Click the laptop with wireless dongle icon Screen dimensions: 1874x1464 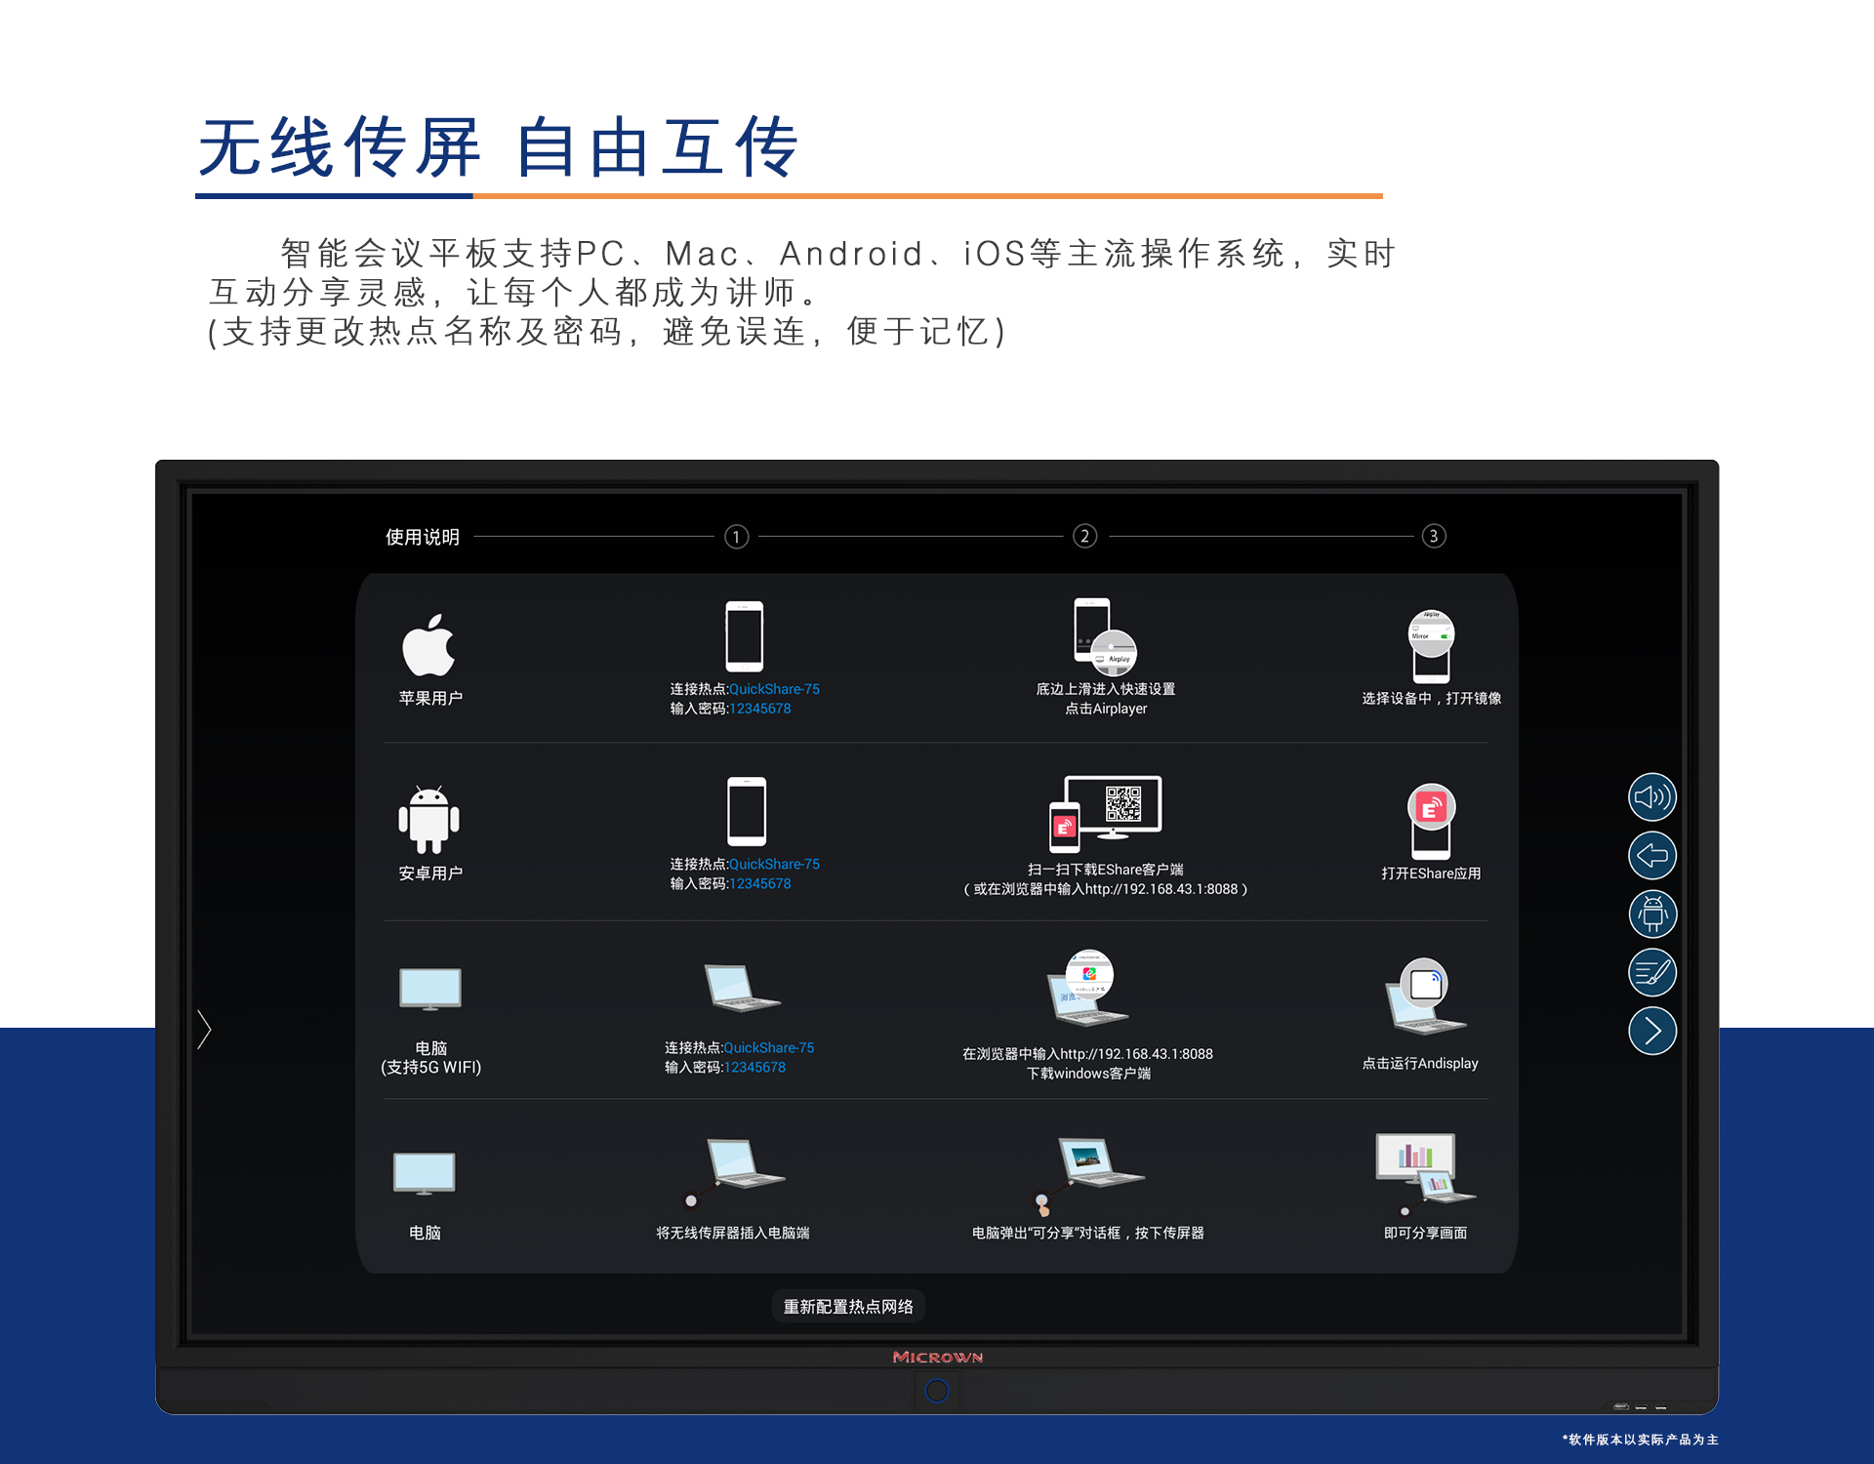tap(733, 1173)
